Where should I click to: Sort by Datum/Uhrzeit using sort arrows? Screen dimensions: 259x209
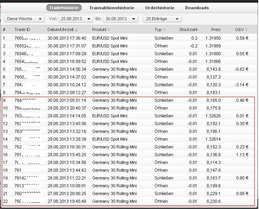click(x=77, y=30)
